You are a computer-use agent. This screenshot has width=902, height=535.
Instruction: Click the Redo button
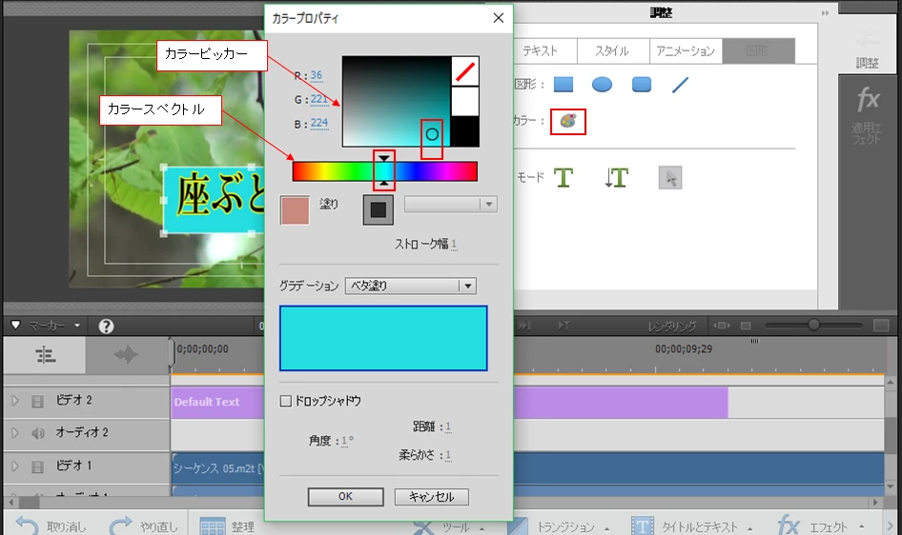[x=144, y=525]
